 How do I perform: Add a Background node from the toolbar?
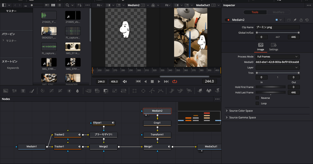coord(5,91)
